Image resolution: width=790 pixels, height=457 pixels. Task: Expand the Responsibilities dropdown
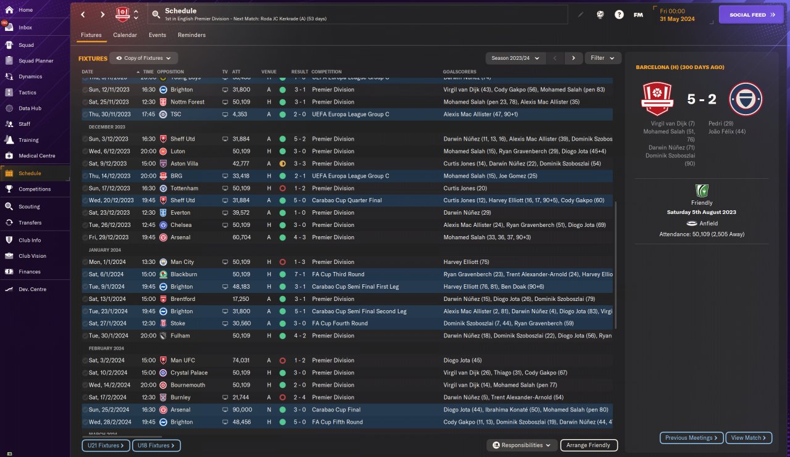point(522,445)
